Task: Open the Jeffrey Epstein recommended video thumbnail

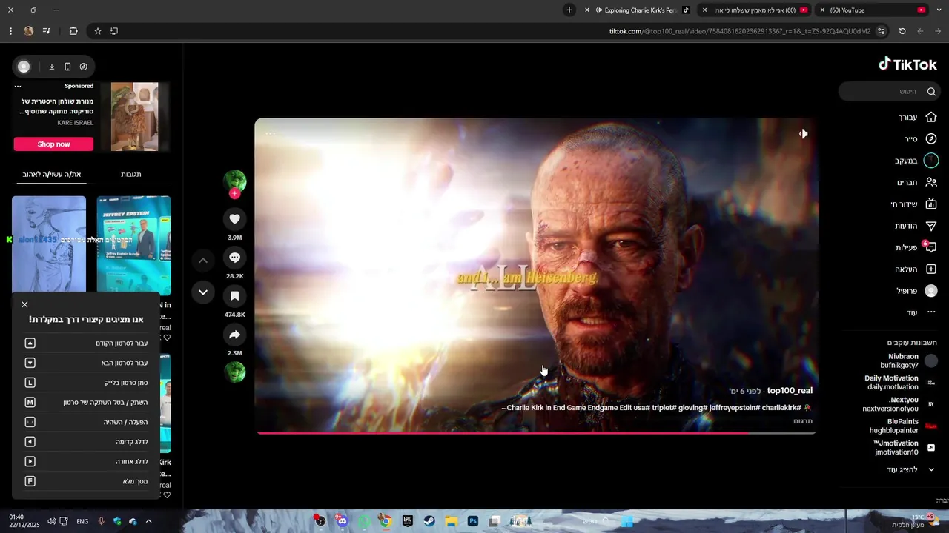Action: click(x=133, y=245)
